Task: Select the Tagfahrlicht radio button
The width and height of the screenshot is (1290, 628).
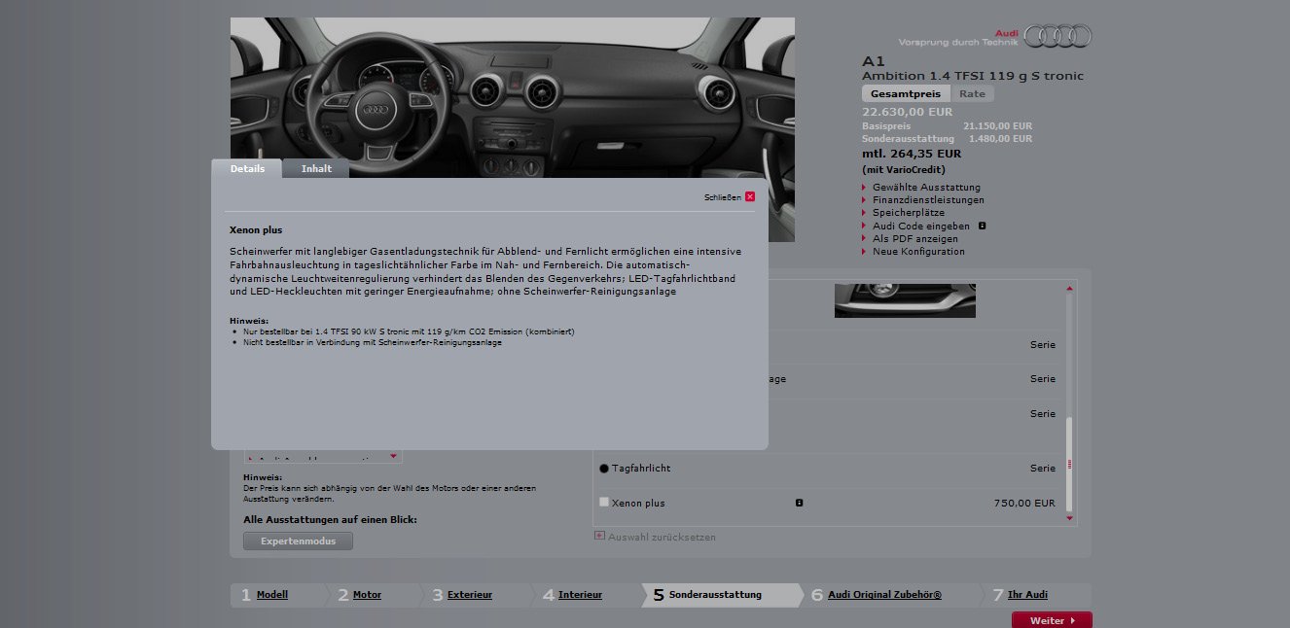Action: pyautogui.click(x=604, y=469)
